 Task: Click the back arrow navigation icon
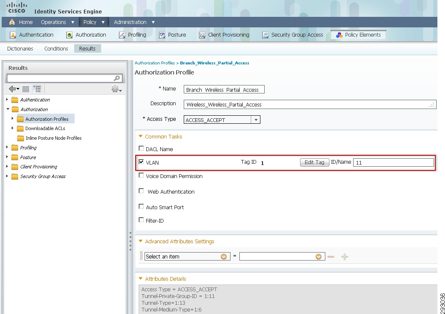click(14, 89)
